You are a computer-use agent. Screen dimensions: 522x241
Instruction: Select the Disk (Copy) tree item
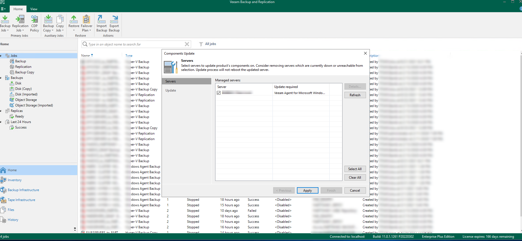[x=23, y=89]
